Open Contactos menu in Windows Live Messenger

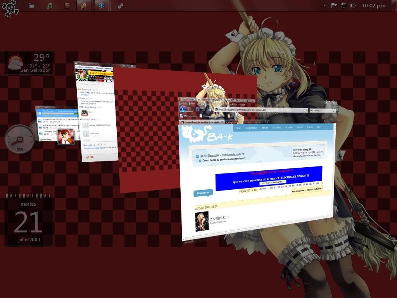90,68
